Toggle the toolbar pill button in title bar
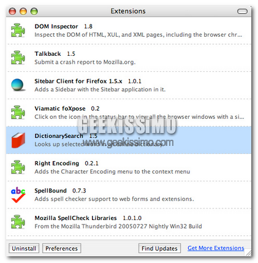 pyautogui.click(x=242, y=11)
